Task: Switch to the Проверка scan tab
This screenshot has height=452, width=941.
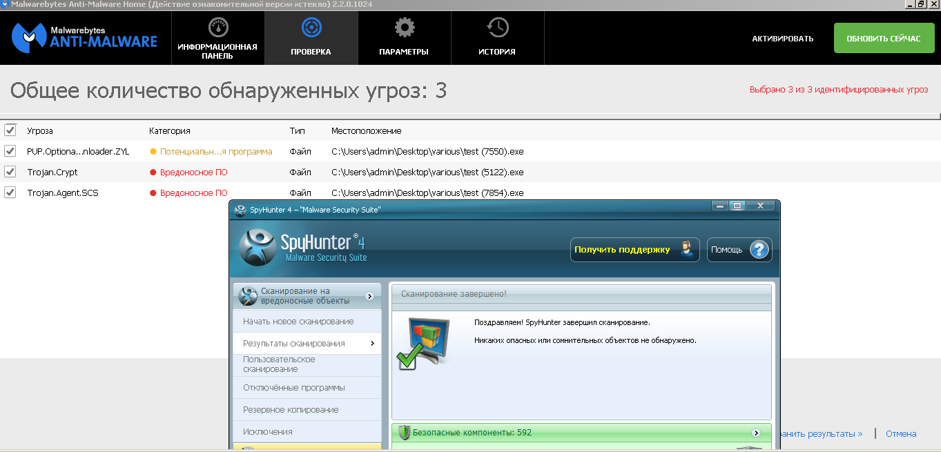Action: (x=311, y=38)
